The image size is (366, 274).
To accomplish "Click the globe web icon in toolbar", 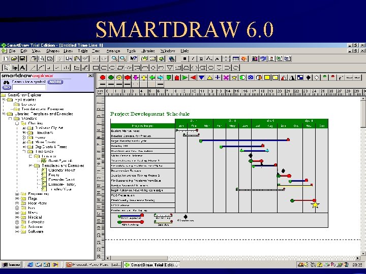I will (x=172, y=58).
